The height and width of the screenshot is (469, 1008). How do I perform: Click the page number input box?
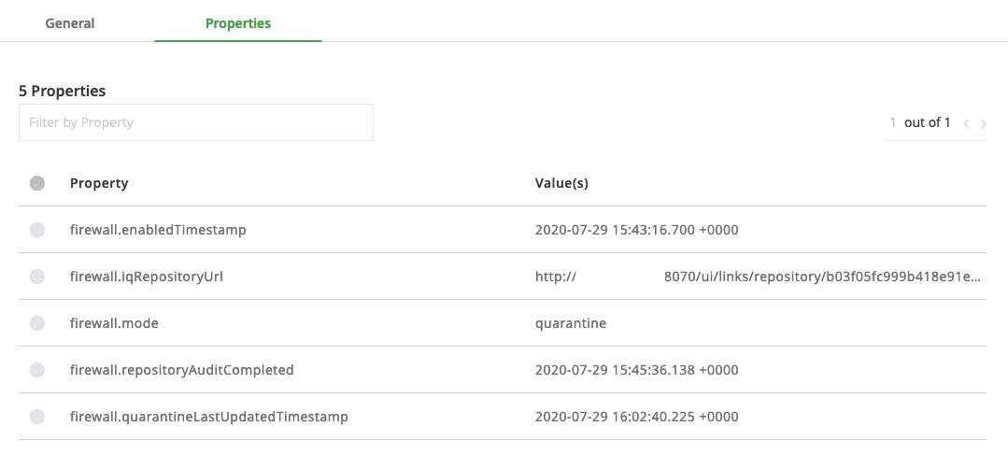click(893, 122)
